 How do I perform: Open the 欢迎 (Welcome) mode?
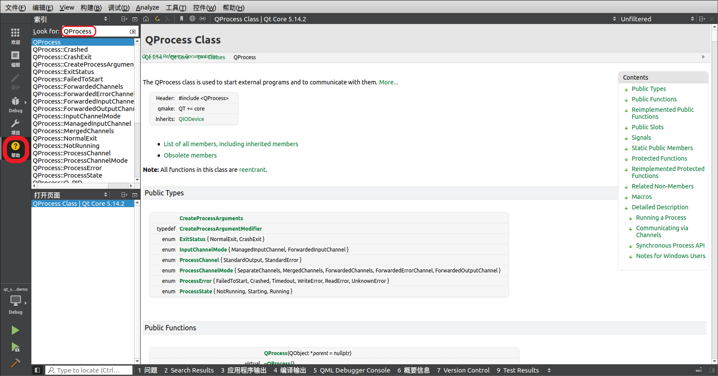(15, 36)
